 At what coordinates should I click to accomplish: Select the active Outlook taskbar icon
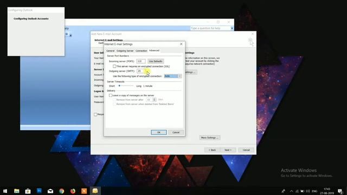point(95,191)
